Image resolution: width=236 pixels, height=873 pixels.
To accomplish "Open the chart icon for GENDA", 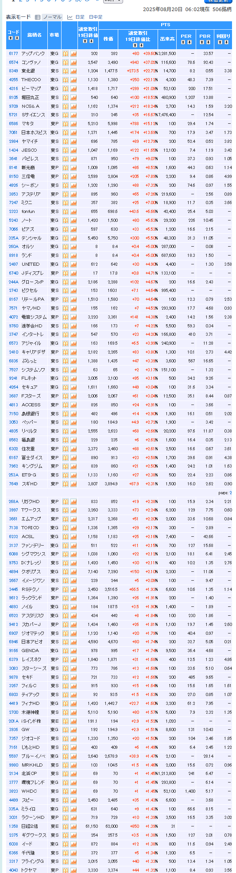I will click(x=74, y=651).
